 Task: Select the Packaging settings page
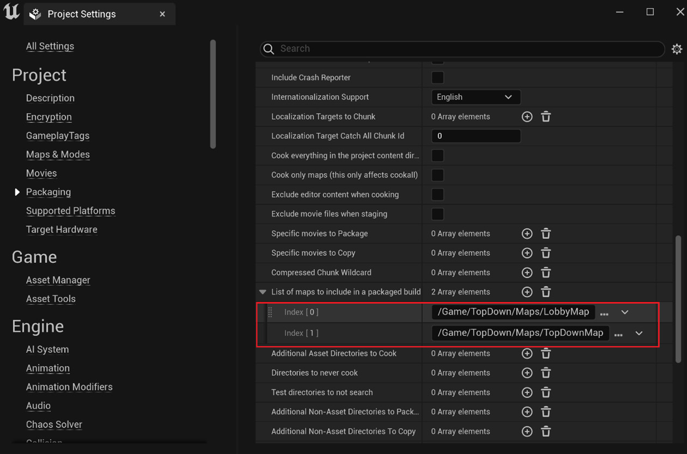(x=48, y=192)
